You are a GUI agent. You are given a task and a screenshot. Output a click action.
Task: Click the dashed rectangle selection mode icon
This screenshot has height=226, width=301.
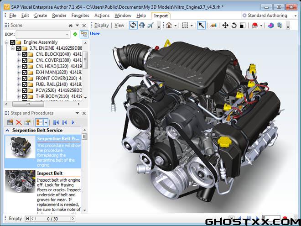[x=185, y=26]
